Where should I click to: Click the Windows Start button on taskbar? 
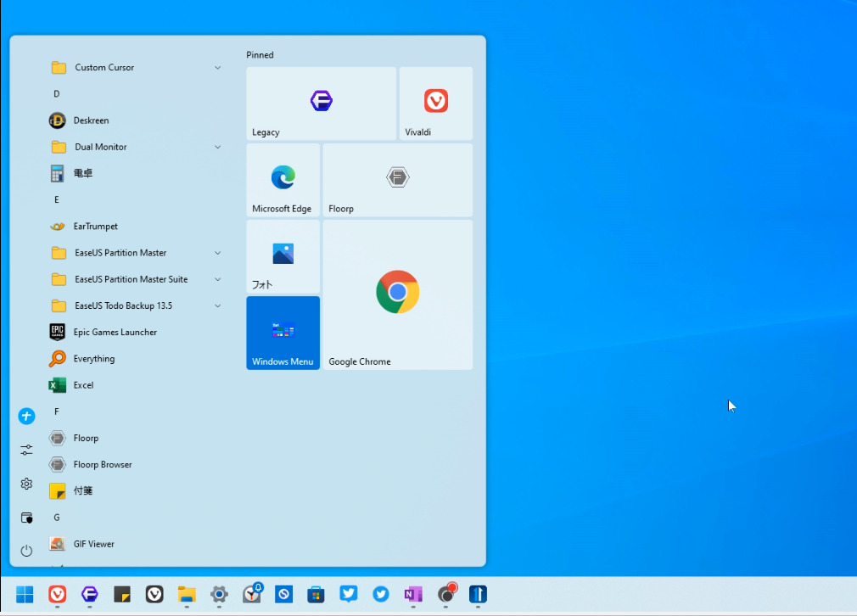[x=25, y=594]
